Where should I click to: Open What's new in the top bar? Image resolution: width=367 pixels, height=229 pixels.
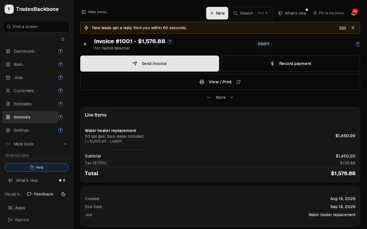point(292,13)
